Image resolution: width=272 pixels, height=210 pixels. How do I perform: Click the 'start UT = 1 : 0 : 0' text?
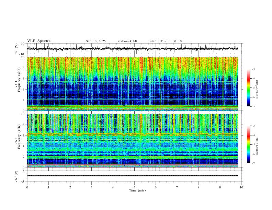(x=166, y=41)
